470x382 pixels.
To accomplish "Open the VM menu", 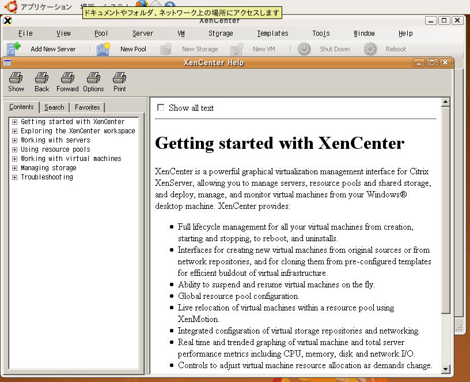I will tap(181, 33).
